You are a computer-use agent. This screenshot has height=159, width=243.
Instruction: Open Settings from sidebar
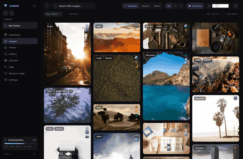coord(20,80)
